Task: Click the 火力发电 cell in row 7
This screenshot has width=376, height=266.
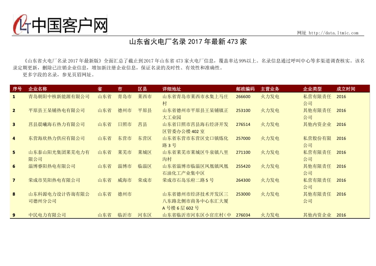Action: (x=270, y=180)
